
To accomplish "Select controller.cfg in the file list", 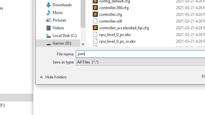I will click(111, 14).
